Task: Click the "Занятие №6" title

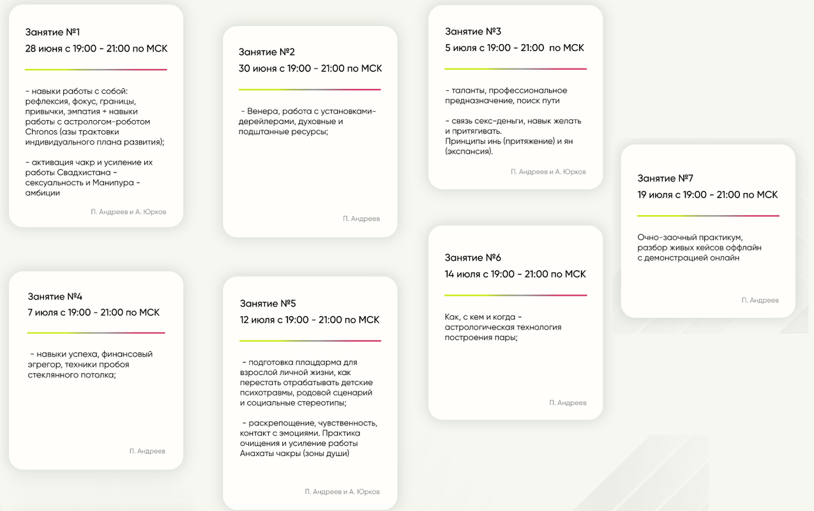Action: click(472, 257)
